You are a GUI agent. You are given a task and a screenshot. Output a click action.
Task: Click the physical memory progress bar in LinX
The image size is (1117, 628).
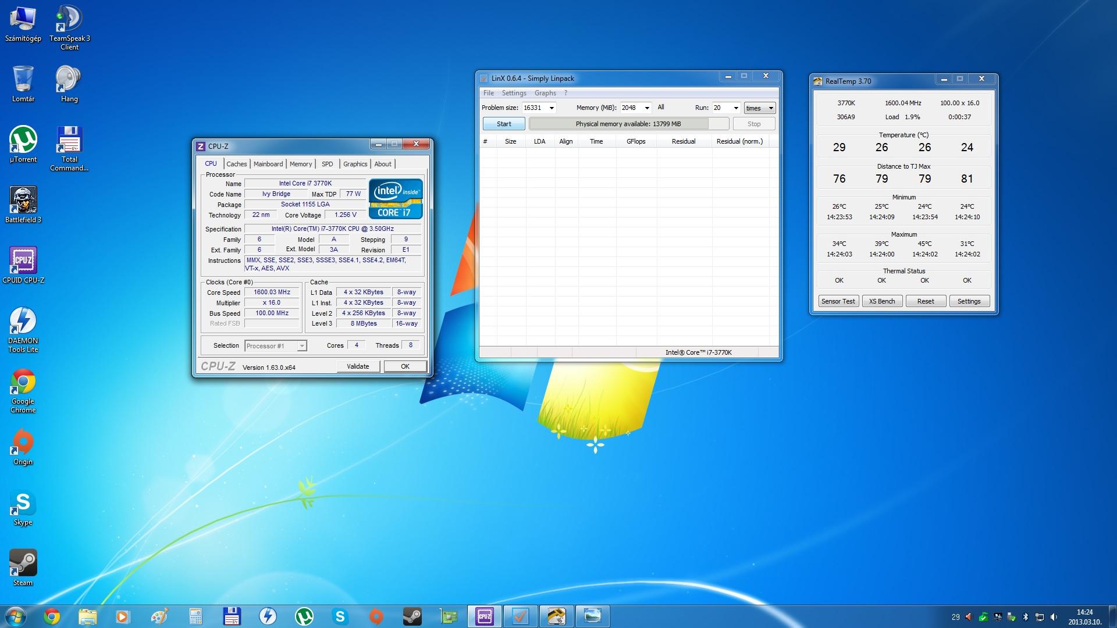(628, 124)
